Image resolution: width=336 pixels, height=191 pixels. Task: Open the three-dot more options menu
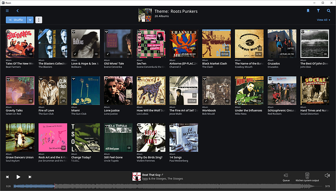click(38, 20)
